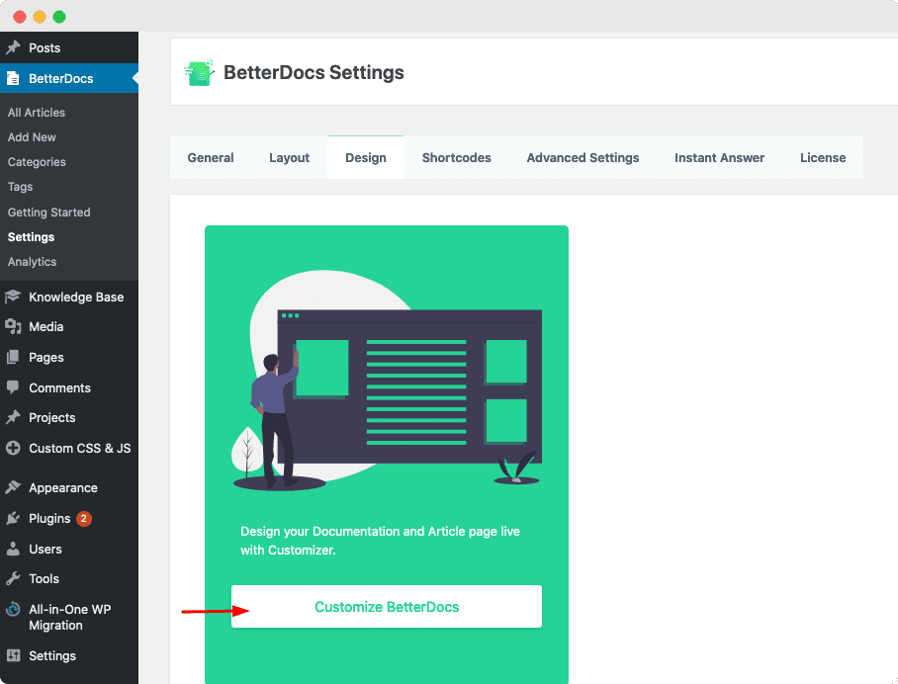Open the Projects menu label
The image size is (898, 684).
click(x=52, y=417)
